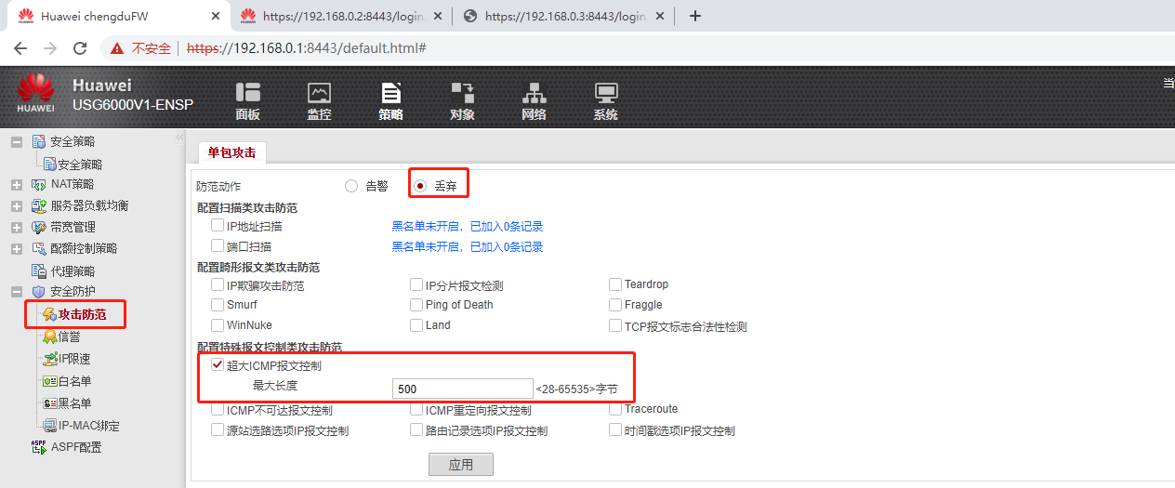The height and width of the screenshot is (488, 1175).
Task: Click 白名单 tree icon
Action: point(50,381)
